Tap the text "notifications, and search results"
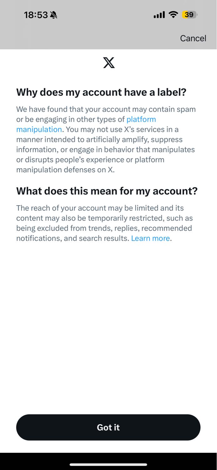 tap(73, 238)
